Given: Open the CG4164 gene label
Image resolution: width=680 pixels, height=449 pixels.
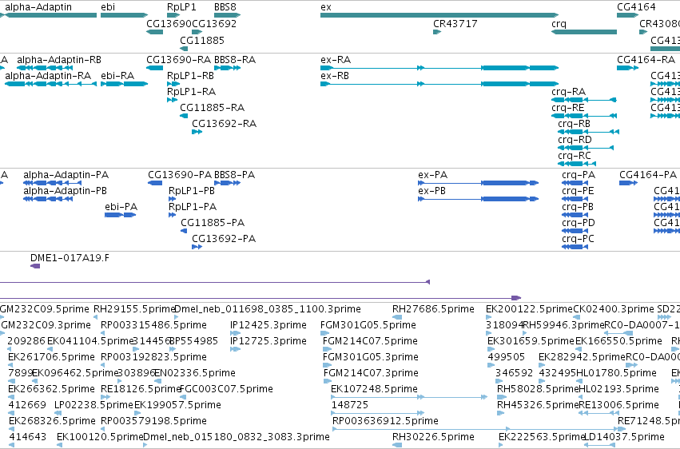Looking at the screenshot, I should pyautogui.click(x=636, y=7).
